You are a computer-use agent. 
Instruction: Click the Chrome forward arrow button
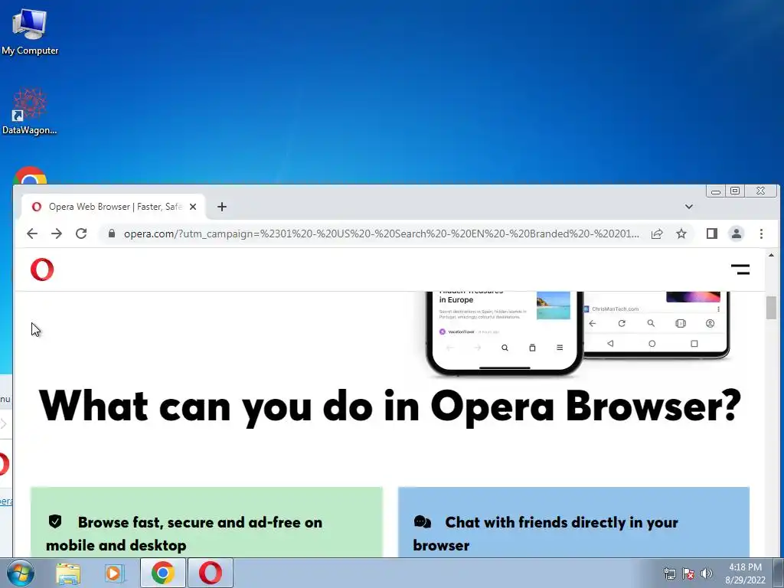click(57, 234)
